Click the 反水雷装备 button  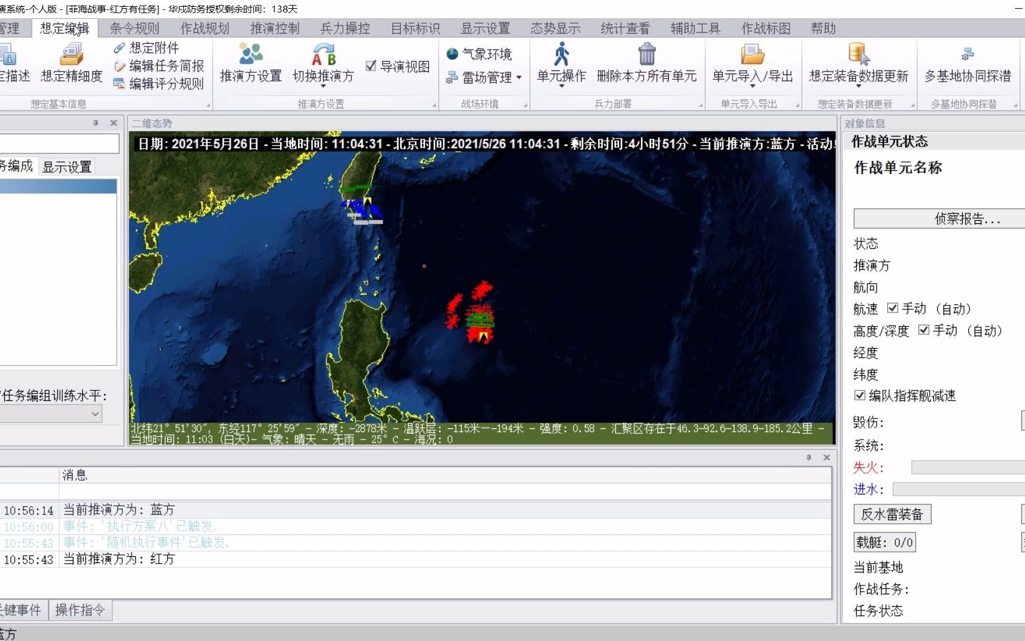[x=892, y=514]
